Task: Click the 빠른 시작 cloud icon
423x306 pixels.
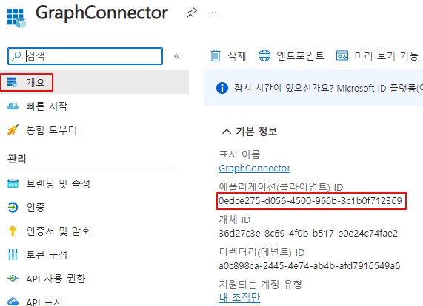Action: point(13,106)
